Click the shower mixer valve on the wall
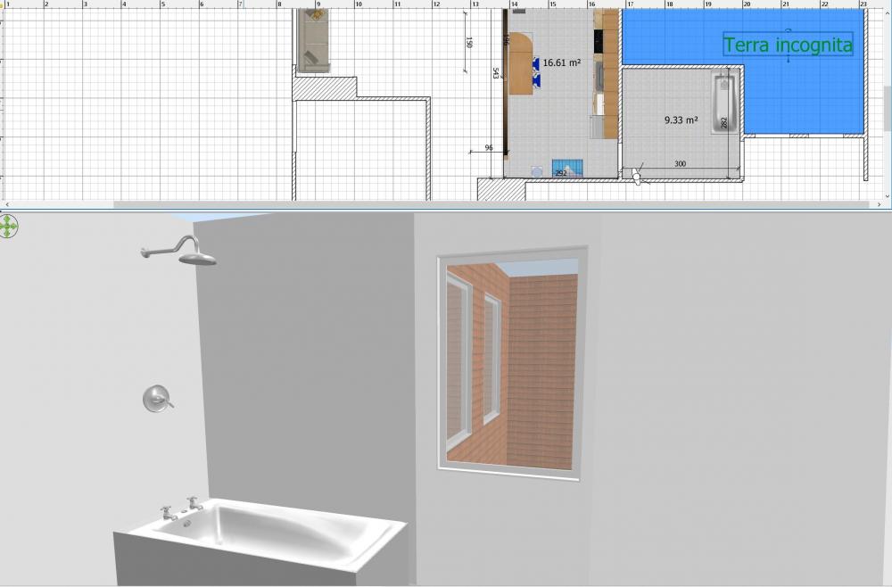 157,399
